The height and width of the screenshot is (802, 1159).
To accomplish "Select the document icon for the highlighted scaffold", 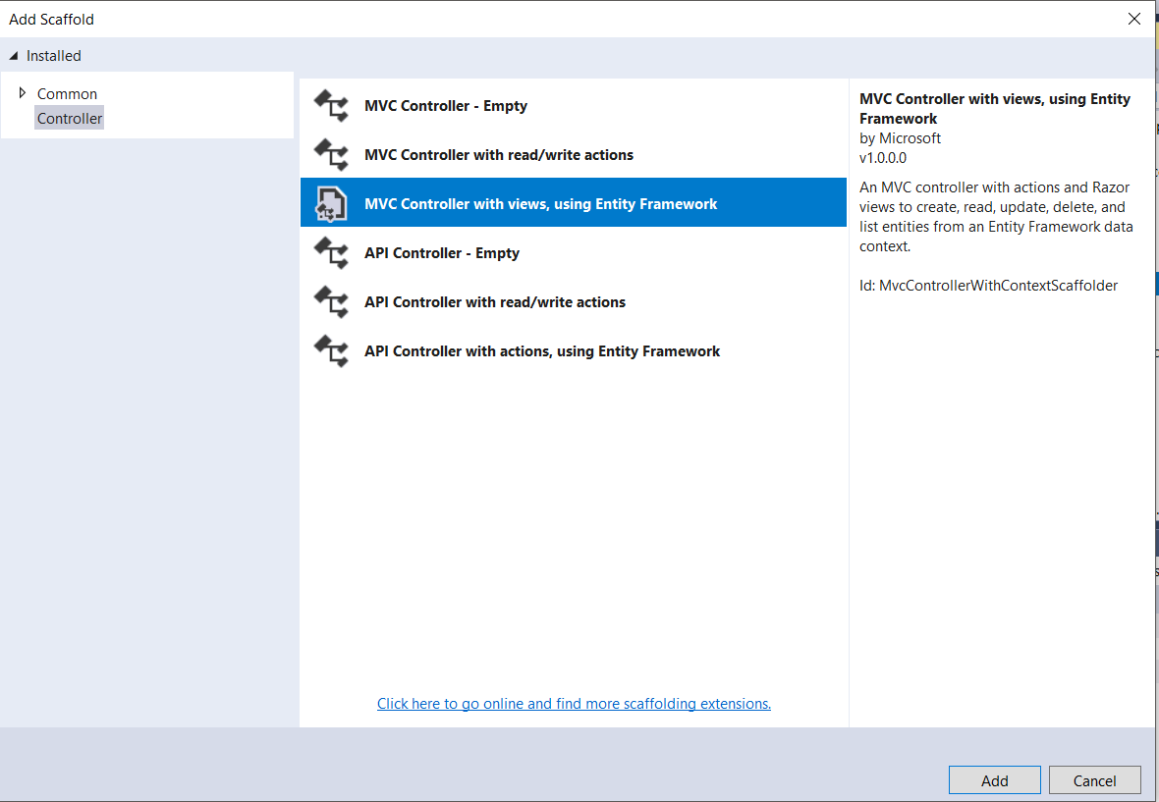I will point(331,202).
